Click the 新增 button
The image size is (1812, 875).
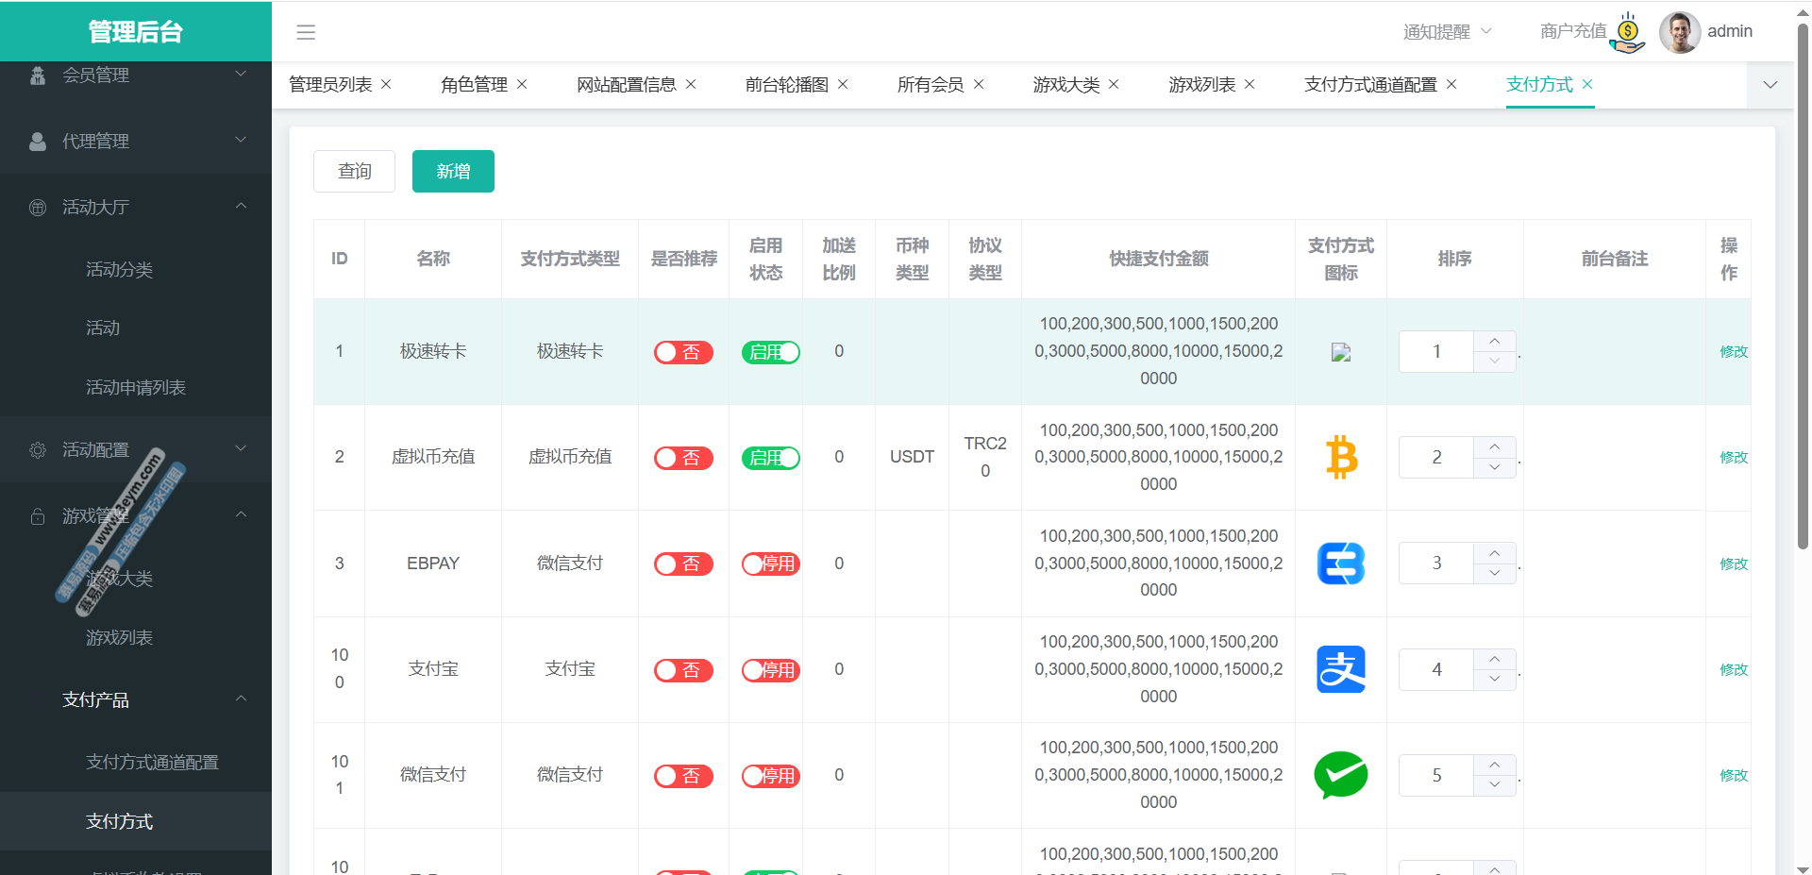tap(453, 172)
